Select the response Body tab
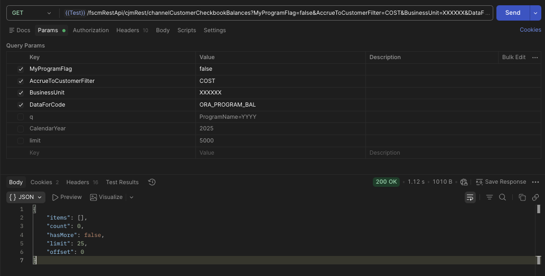The image size is (545, 276). (x=16, y=182)
